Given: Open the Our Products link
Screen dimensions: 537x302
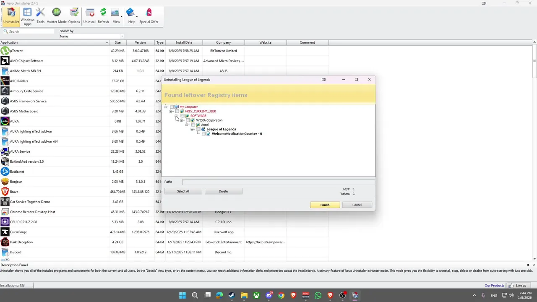Looking at the screenshot, I should (x=494, y=286).
